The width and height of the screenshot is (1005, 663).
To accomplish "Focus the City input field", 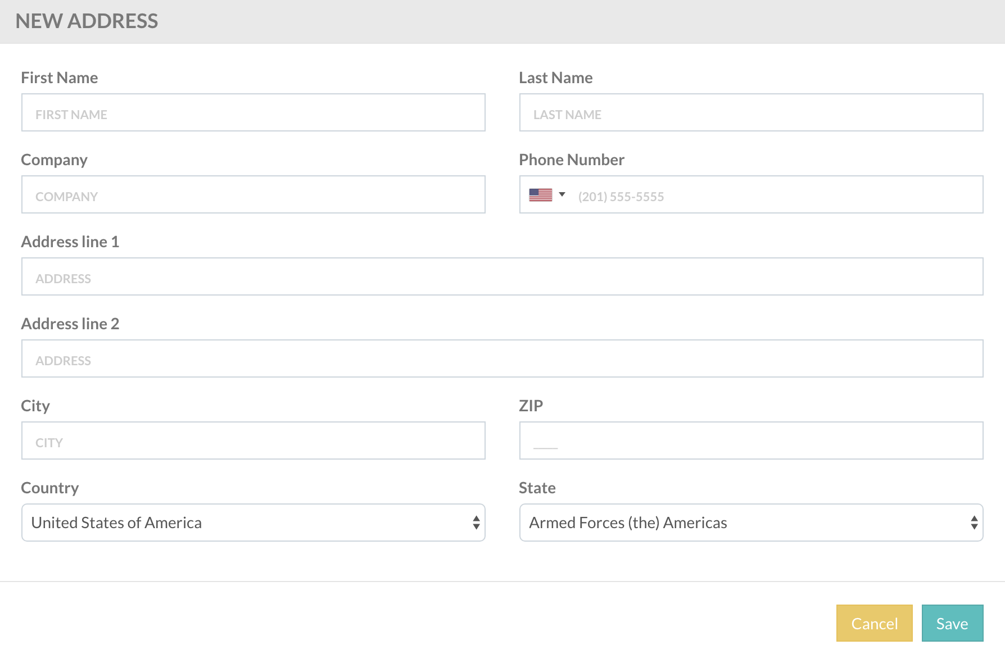I will click(253, 441).
